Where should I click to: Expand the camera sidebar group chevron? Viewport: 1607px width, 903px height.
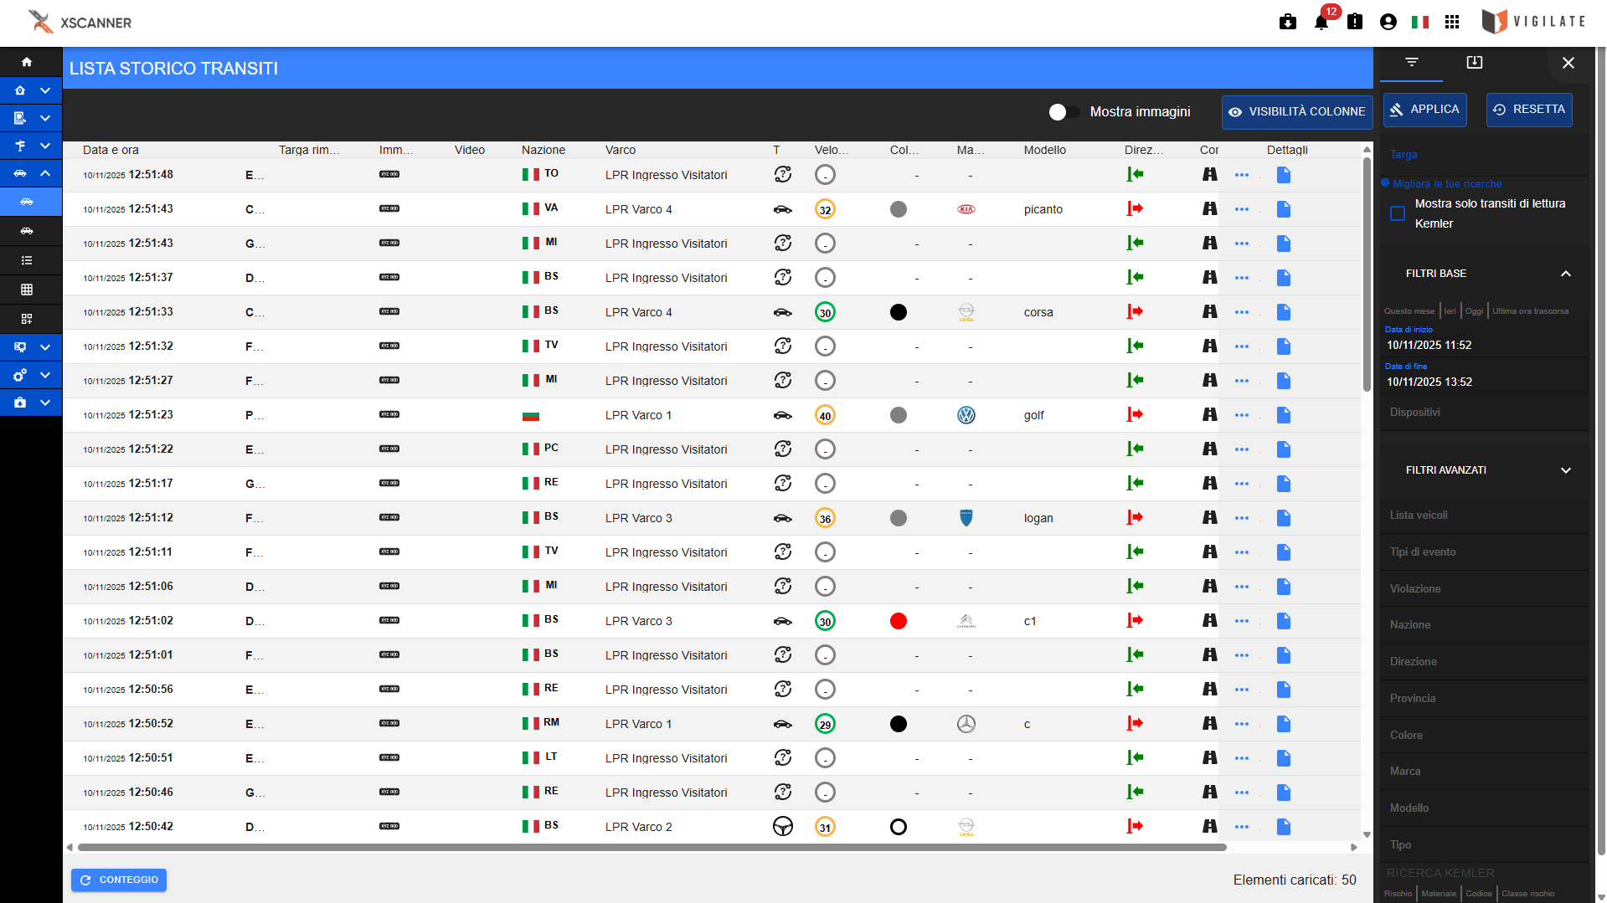point(45,403)
